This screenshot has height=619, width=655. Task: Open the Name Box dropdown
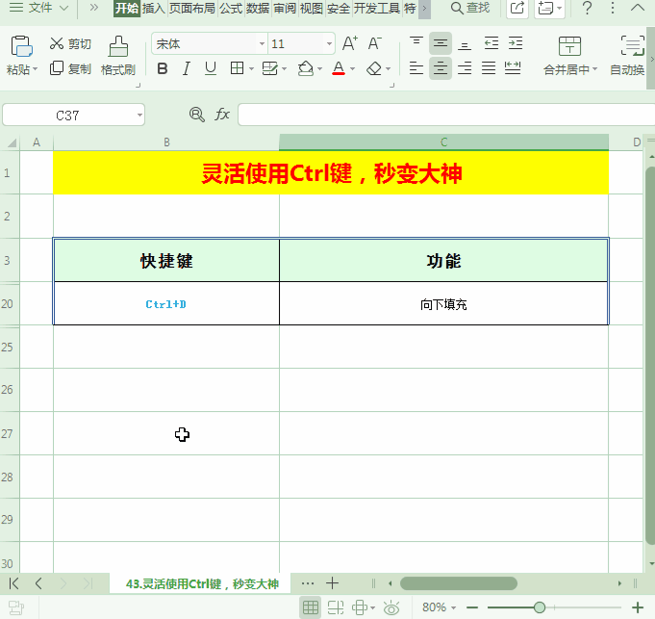click(139, 115)
